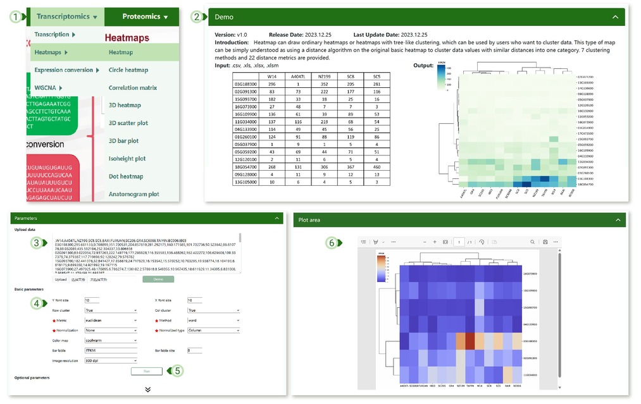Expand optional parameters double chevron

coord(147,389)
